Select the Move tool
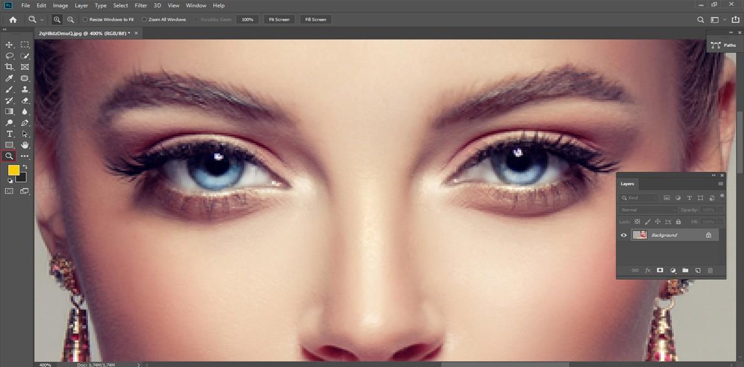 (9, 44)
